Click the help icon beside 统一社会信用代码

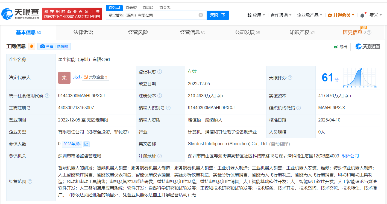click(x=47, y=96)
